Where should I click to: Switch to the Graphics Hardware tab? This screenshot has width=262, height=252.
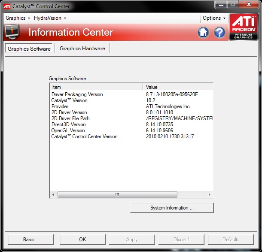[x=82, y=49]
